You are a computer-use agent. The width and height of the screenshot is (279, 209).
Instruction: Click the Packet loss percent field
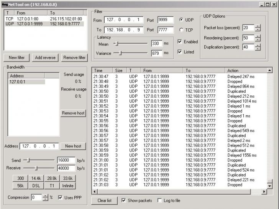point(249,28)
